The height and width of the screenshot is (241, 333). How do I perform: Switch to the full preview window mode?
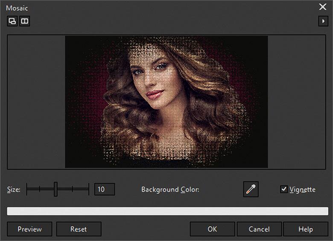12,21
